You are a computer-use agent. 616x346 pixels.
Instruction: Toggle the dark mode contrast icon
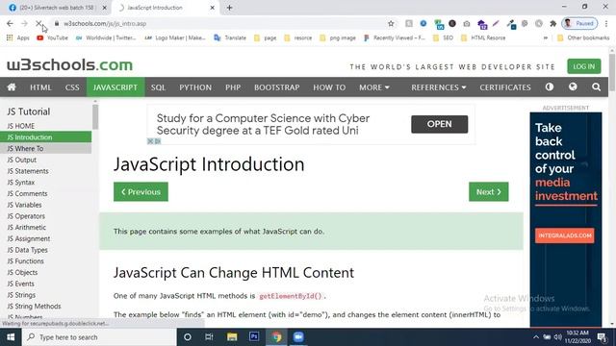pyautogui.click(x=550, y=86)
